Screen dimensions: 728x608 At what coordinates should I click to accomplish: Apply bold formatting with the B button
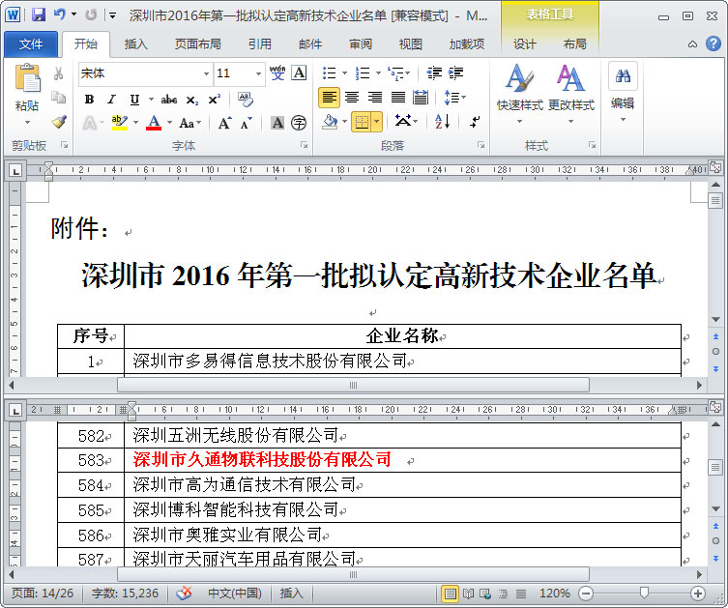pos(89,99)
